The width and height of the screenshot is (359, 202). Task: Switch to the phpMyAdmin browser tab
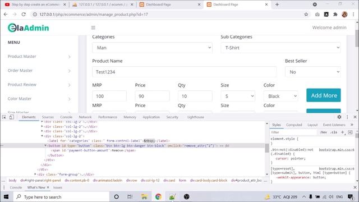[x=103, y=4]
